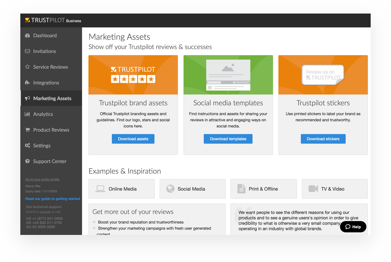Open the Marketing Assets menu item
Image resolution: width=391 pixels, height=262 pixels.
[x=52, y=99]
